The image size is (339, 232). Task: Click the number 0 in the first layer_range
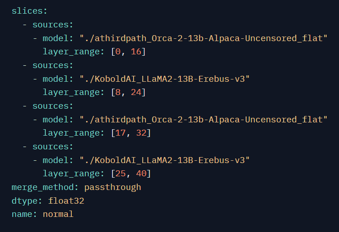118,52
